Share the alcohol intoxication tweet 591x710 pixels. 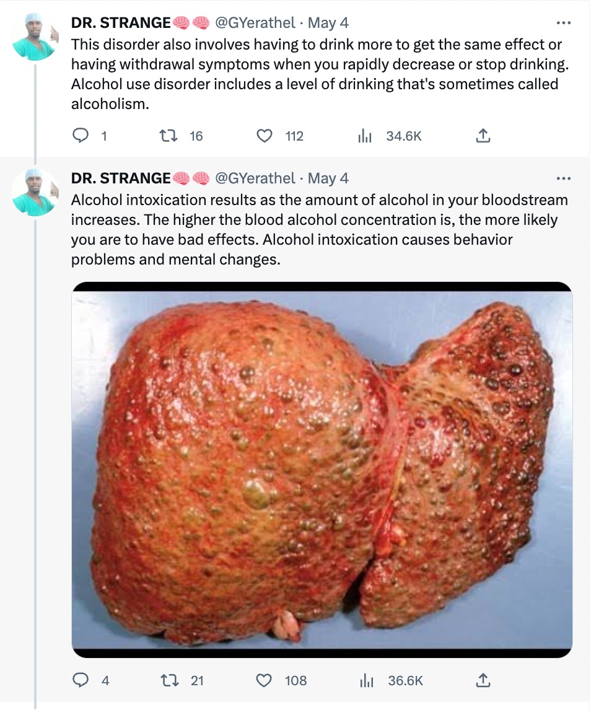(x=483, y=680)
